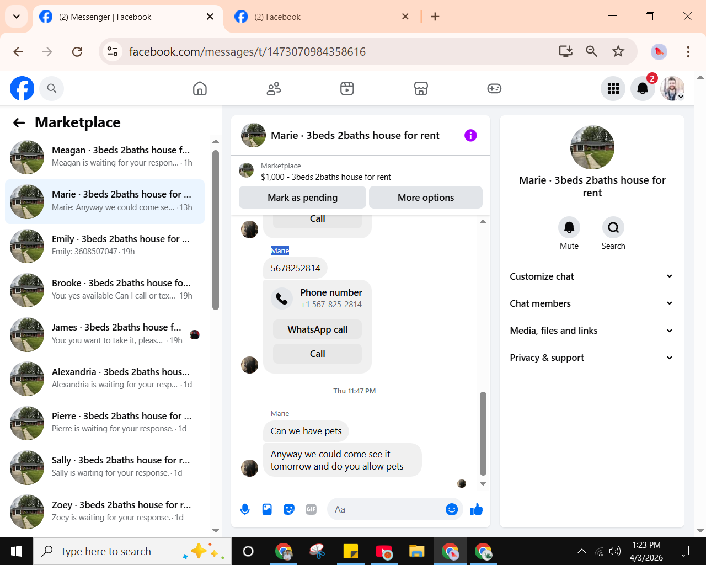View site information icon in address bar
Screen dimensions: 706x565
pos(113,51)
